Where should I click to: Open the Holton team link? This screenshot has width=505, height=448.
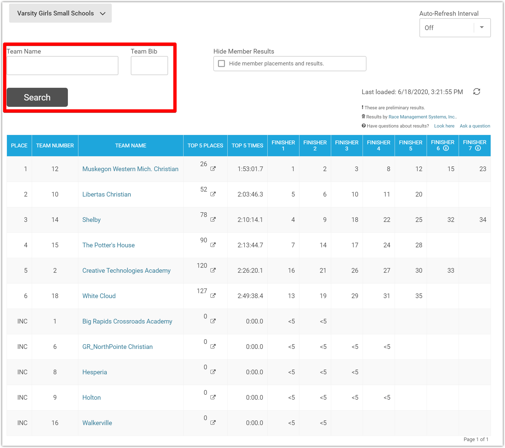pos(91,397)
